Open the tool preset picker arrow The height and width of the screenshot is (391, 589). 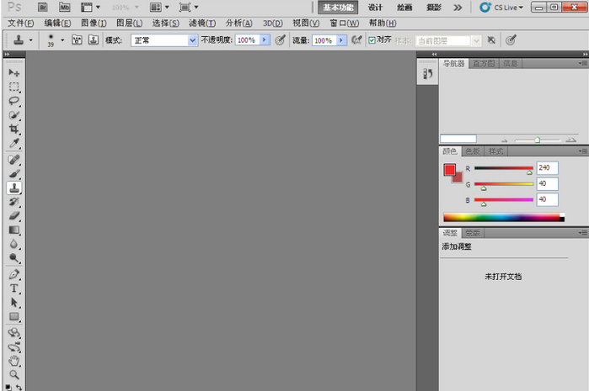click(x=31, y=40)
